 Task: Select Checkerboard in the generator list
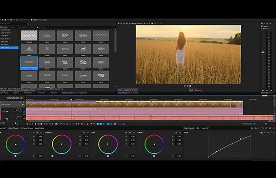[x=5, y=30]
